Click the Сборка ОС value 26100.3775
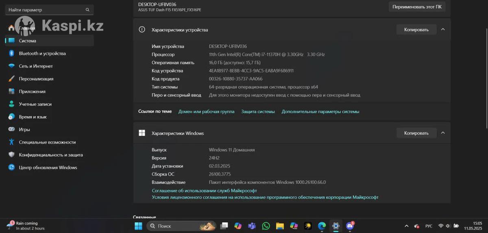488x233 pixels. (220, 174)
